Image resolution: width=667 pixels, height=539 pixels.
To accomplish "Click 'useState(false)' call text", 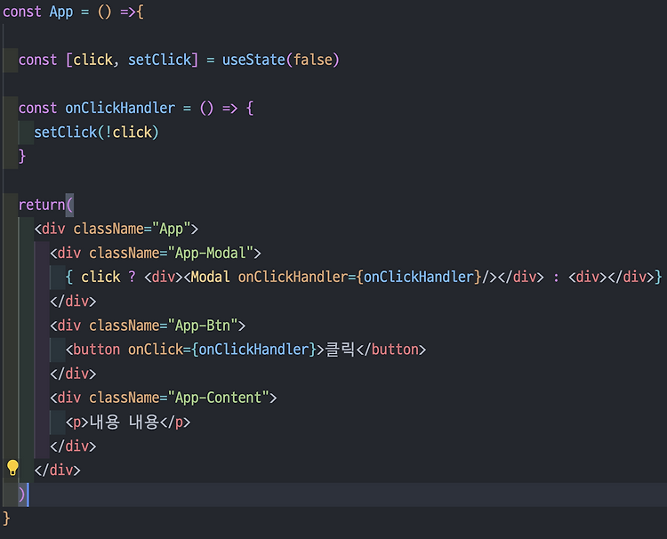I will pyautogui.click(x=280, y=60).
